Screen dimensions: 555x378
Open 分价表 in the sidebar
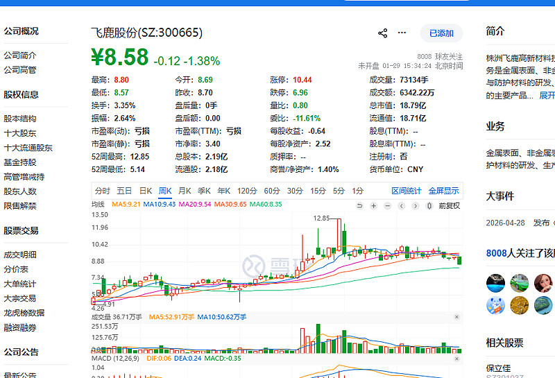pyautogui.click(x=16, y=269)
